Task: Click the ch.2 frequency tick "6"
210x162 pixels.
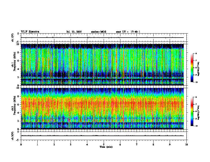Action: (19, 105)
